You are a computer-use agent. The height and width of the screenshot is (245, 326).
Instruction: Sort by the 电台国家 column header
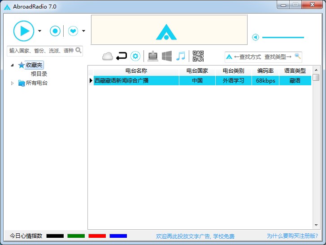coord(197,71)
